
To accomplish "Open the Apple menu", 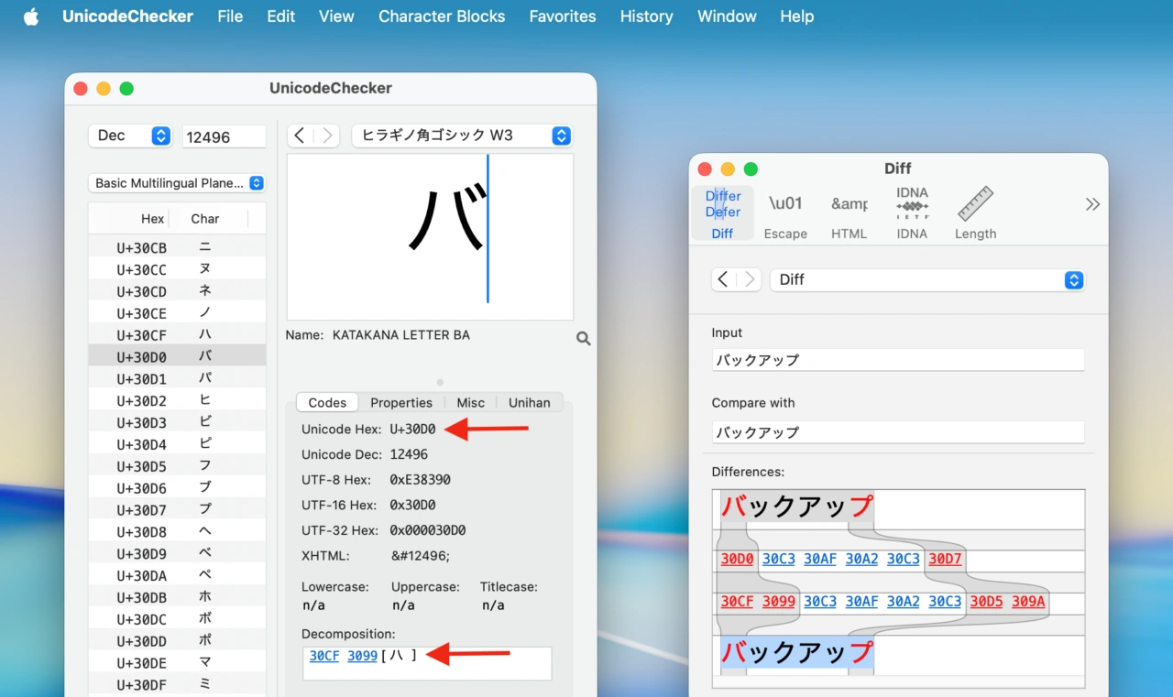I will 30,16.
